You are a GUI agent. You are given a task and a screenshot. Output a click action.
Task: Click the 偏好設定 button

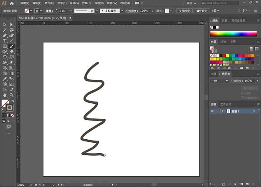202,11
